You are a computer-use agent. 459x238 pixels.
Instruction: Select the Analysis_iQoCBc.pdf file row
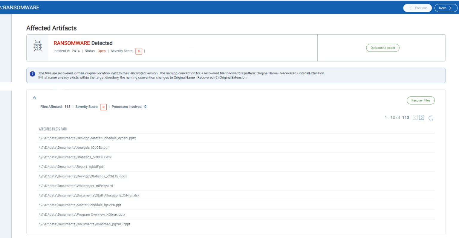[74, 148]
